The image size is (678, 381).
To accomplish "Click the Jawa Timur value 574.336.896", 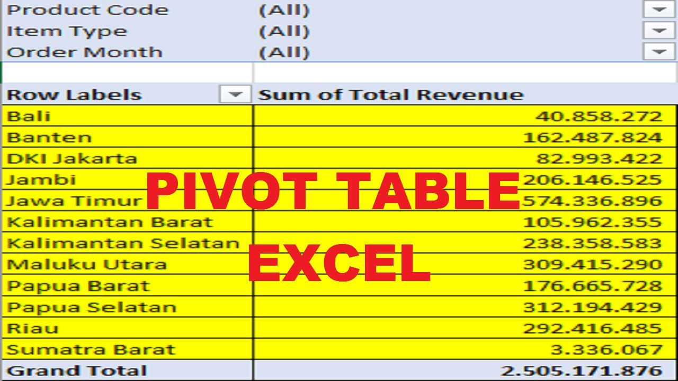I will click(593, 201).
